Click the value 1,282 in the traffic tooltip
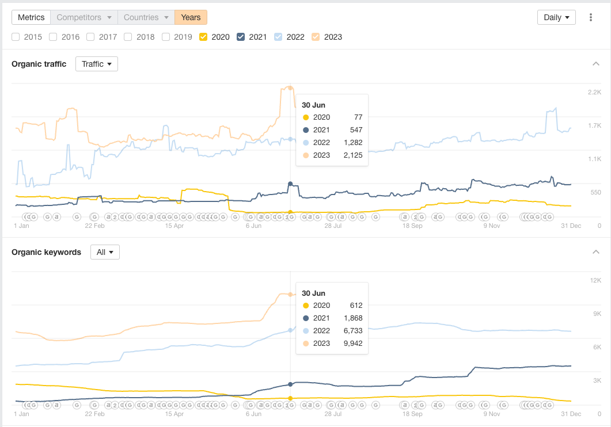611x427 pixels. tap(353, 143)
